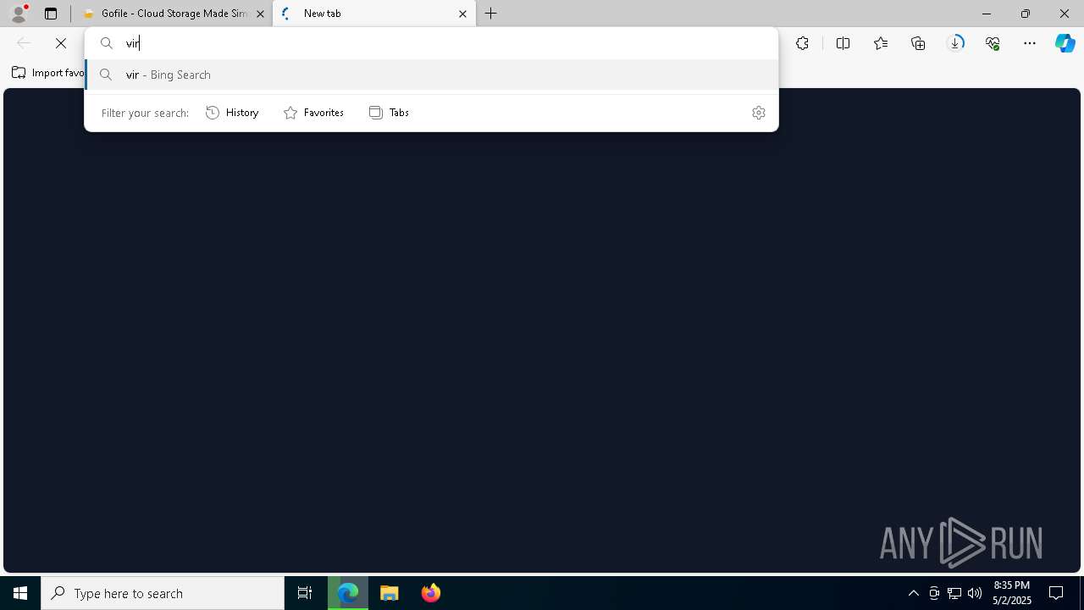The image size is (1084, 610).
Task: Stop loading the page
Action: (x=61, y=43)
